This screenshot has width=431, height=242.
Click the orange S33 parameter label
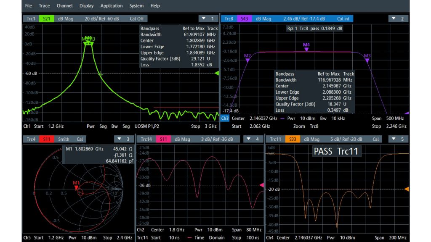pyautogui.click(x=293, y=139)
